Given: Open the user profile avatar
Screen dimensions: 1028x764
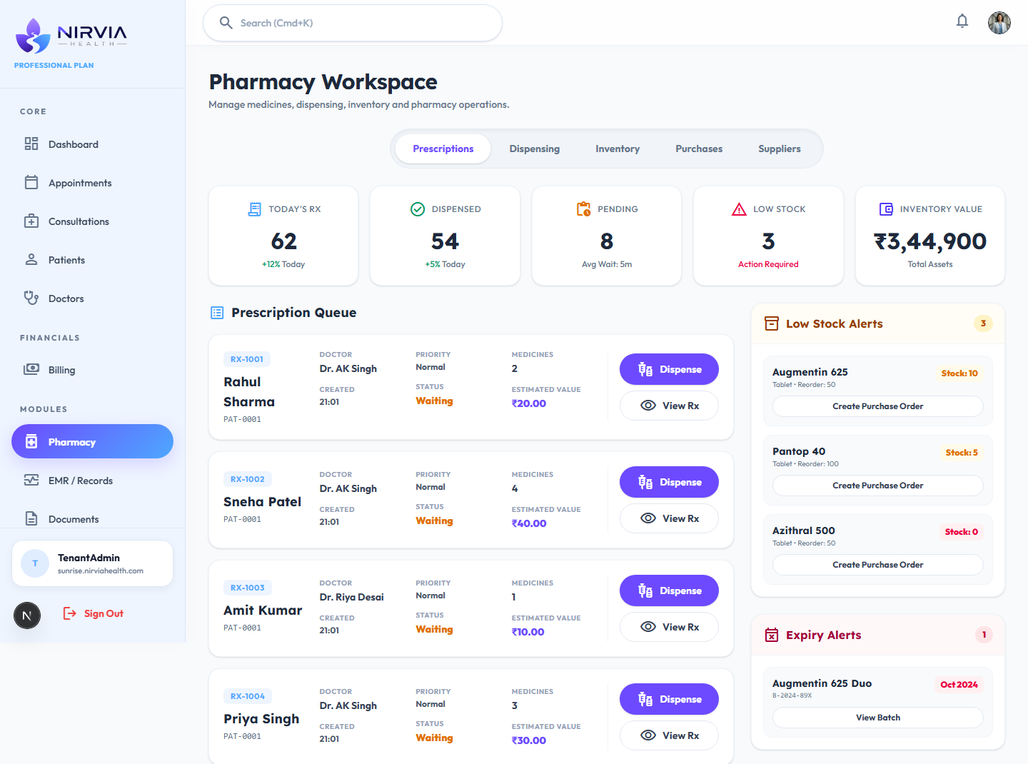Looking at the screenshot, I should (x=999, y=23).
